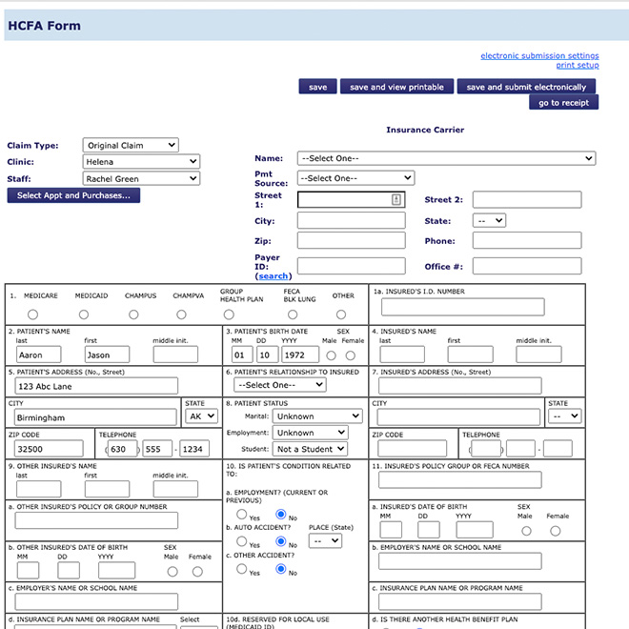Click the Insurance Carrier Phone field
629x629 pixels.
tap(527, 240)
